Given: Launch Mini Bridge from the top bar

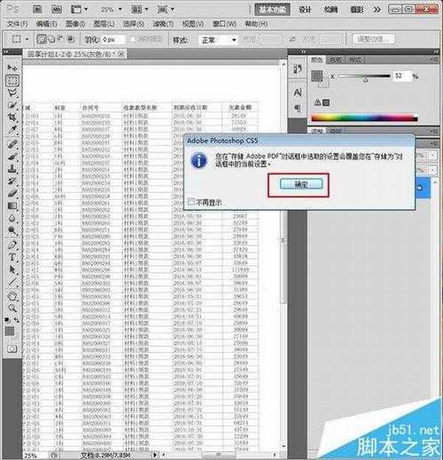Looking at the screenshot, I should point(56,10).
